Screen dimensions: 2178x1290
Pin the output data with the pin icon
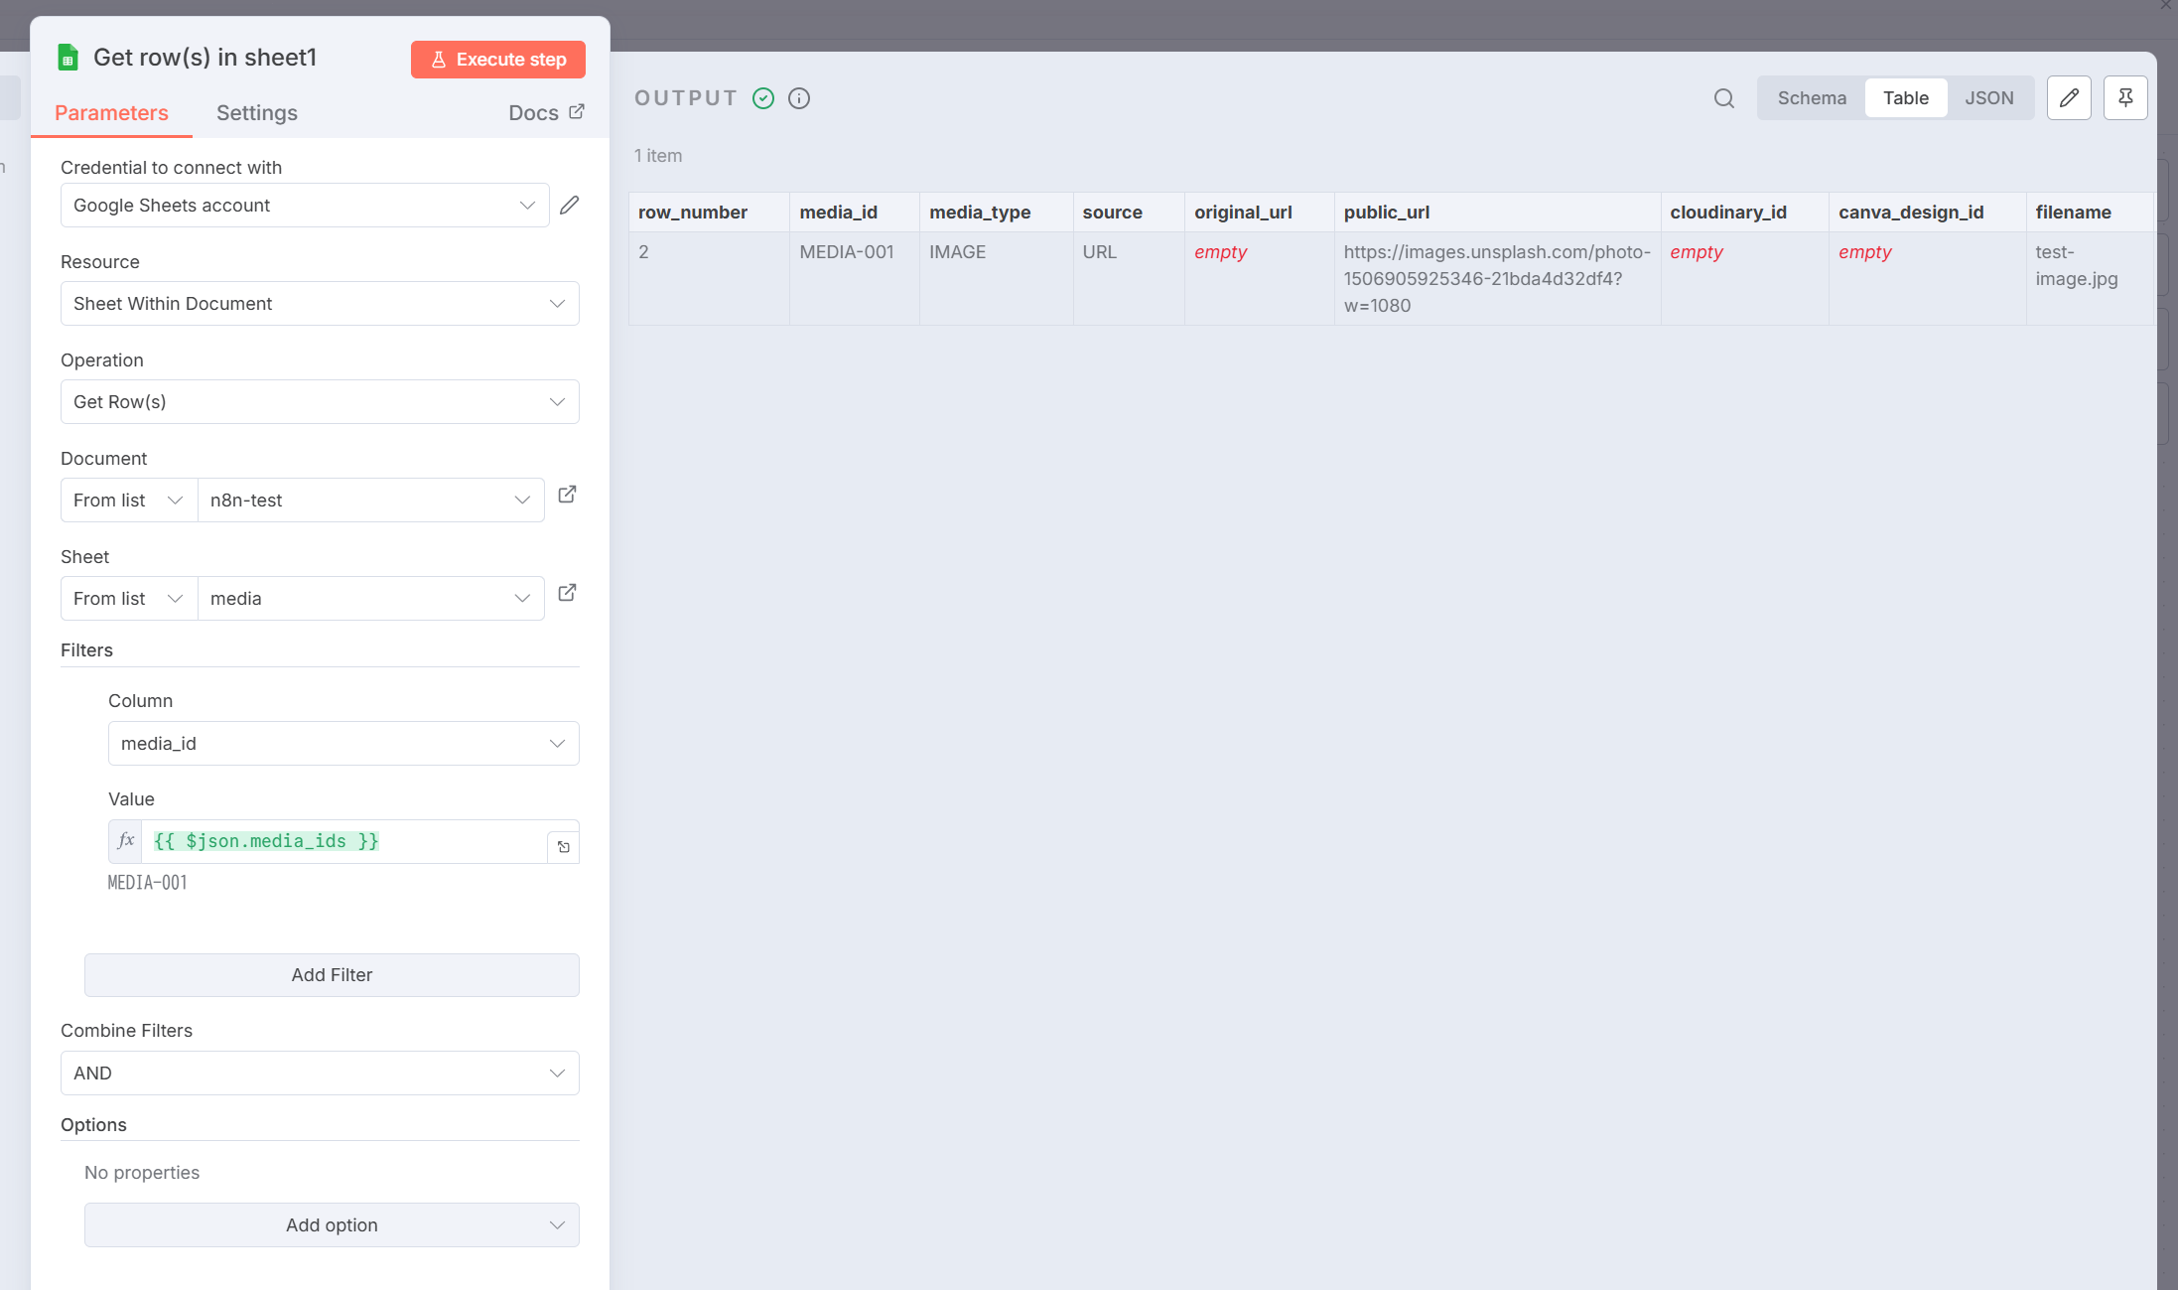pos(2125,98)
